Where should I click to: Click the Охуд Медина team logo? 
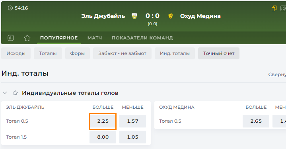(x=171, y=16)
